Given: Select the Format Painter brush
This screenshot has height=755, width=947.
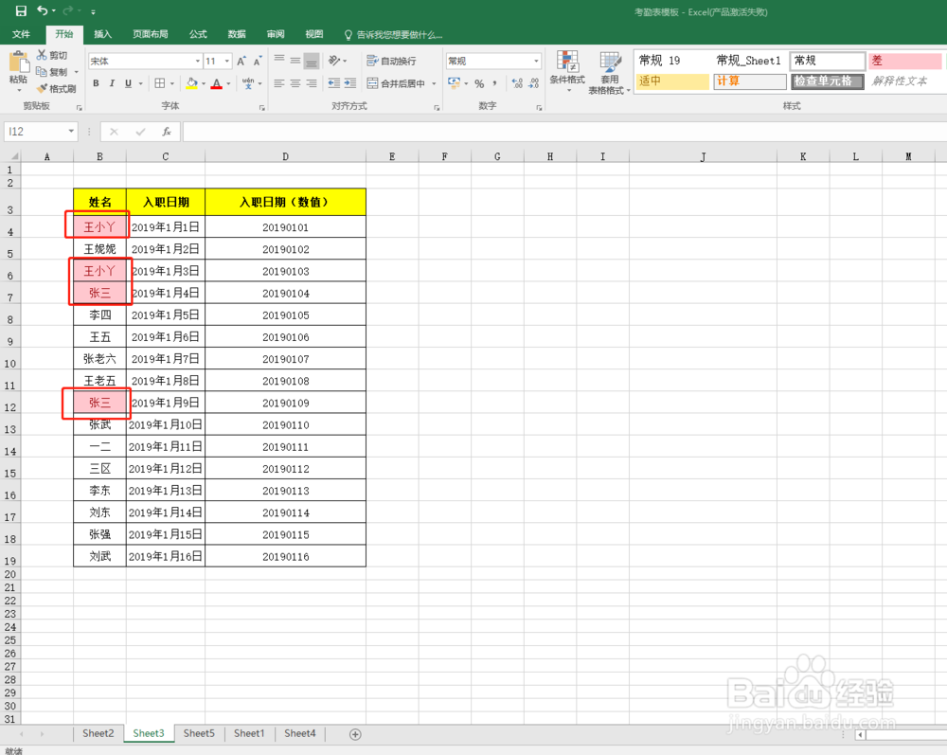Looking at the screenshot, I should click(x=42, y=89).
